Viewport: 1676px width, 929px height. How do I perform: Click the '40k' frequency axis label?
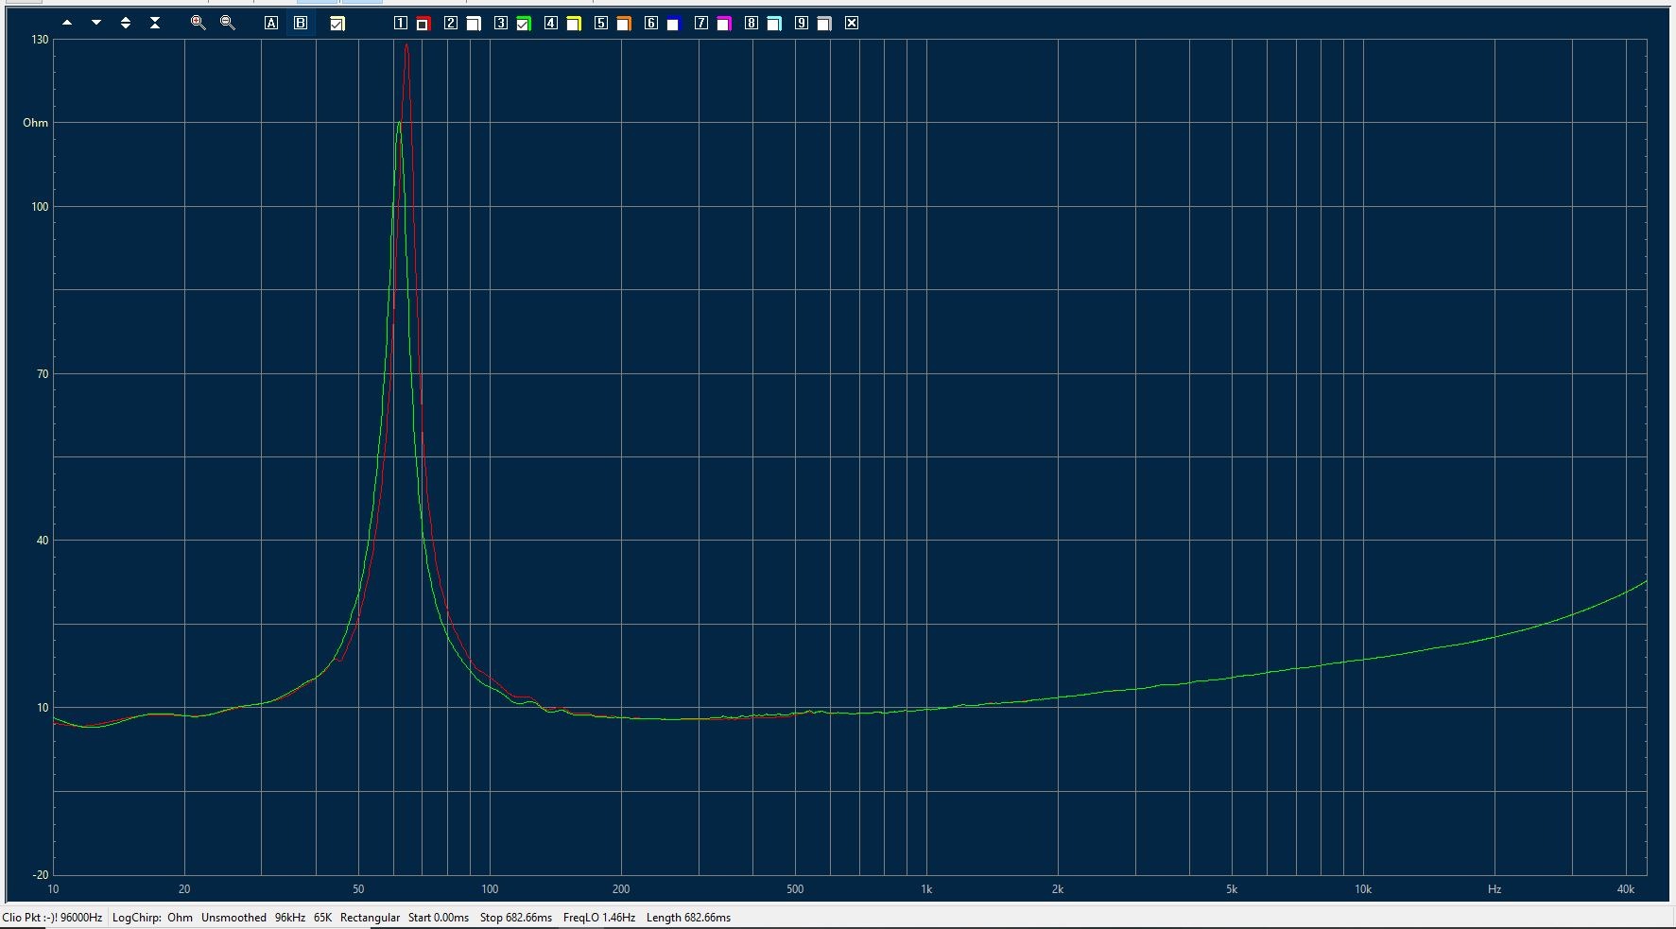[x=1625, y=889]
